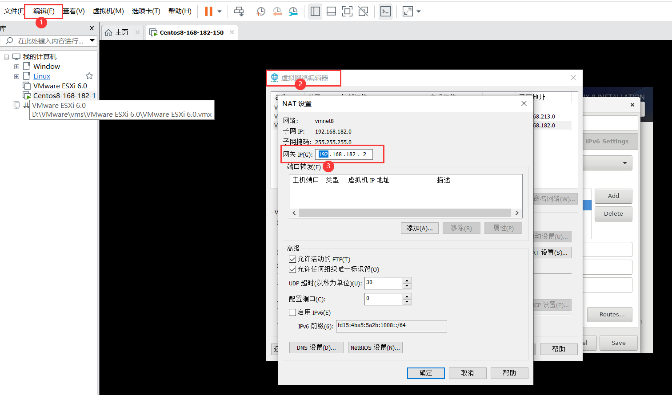
Task: Click 确定 in NAT 设置
Action: [x=426, y=373]
